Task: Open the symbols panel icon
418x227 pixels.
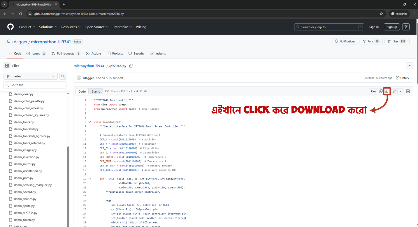Action: tap(408, 91)
